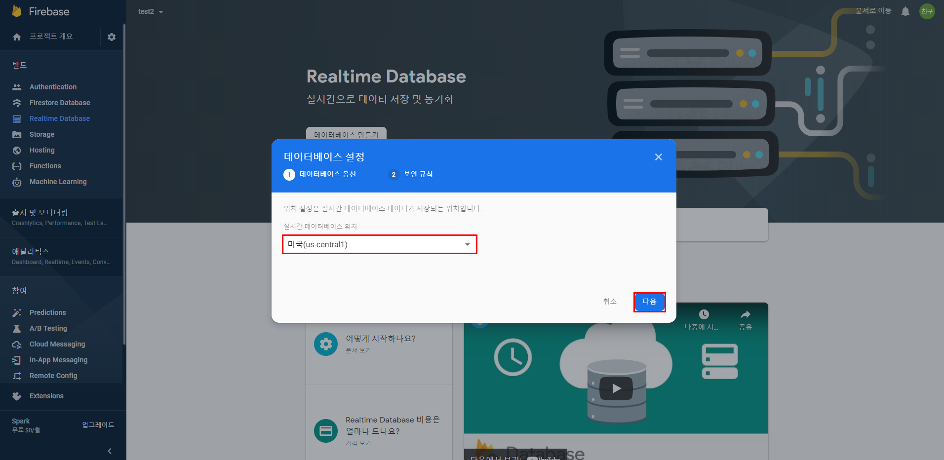The width and height of the screenshot is (944, 460).
Task: Click the 데이터베이스 만들기 button
Action: pyautogui.click(x=346, y=134)
